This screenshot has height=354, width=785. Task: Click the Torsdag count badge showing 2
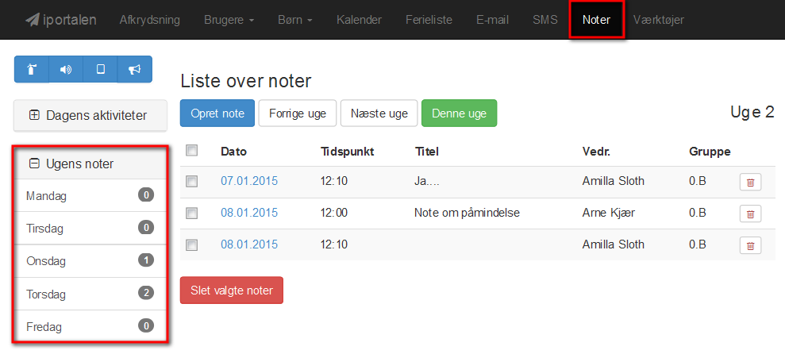(x=146, y=293)
